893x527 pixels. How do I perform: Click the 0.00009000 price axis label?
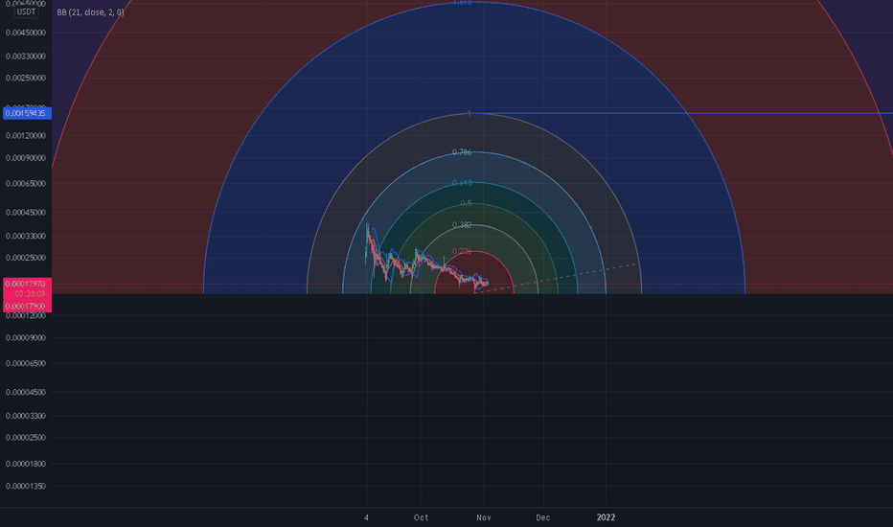coord(26,338)
